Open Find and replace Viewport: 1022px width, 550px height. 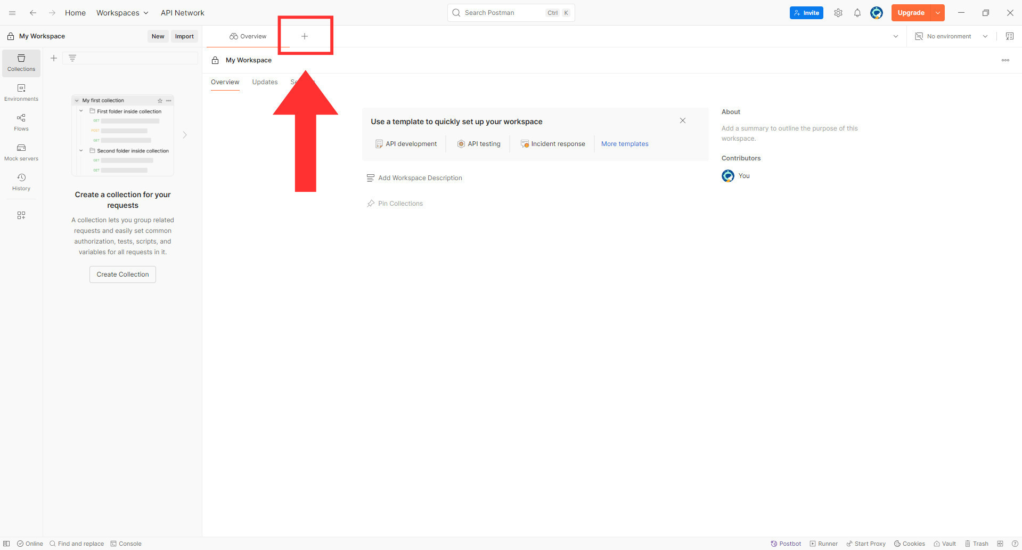point(77,544)
